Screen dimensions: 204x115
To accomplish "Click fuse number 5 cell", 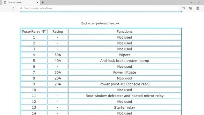I will (34, 61).
